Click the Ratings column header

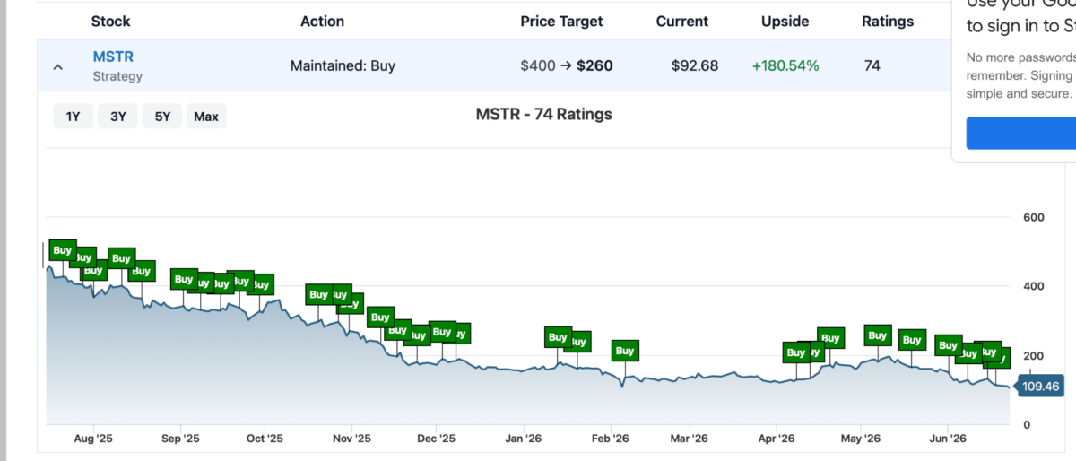pyautogui.click(x=888, y=21)
